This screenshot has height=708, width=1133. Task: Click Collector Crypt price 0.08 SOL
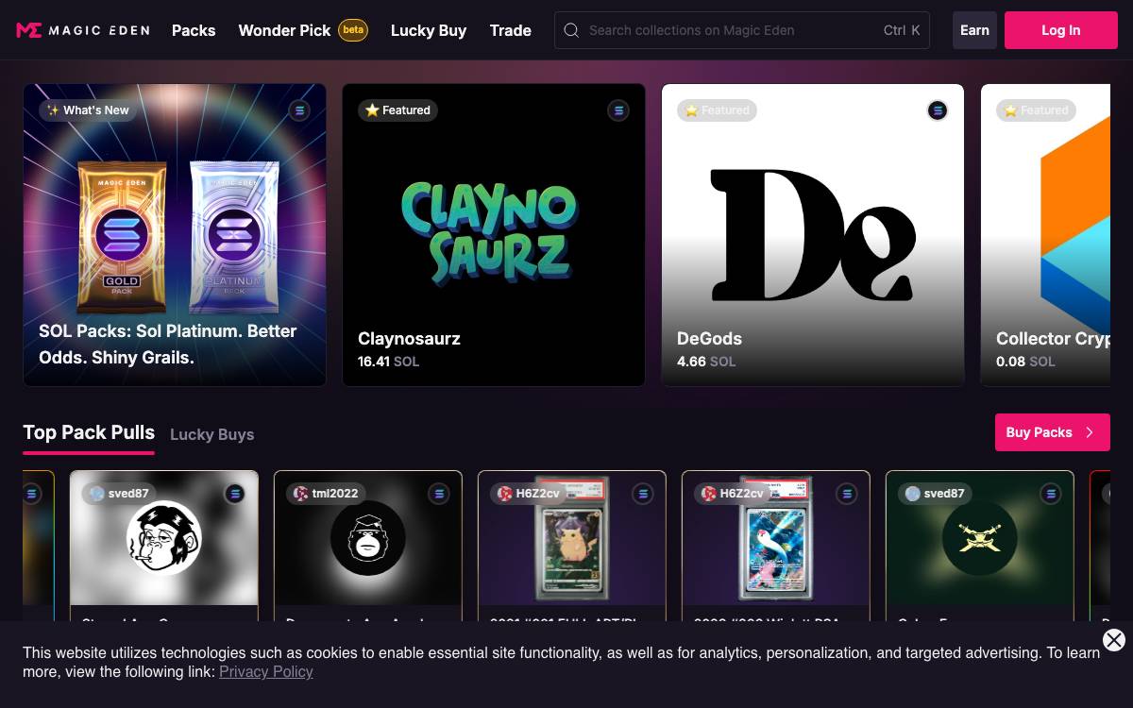tap(1025, 362)
